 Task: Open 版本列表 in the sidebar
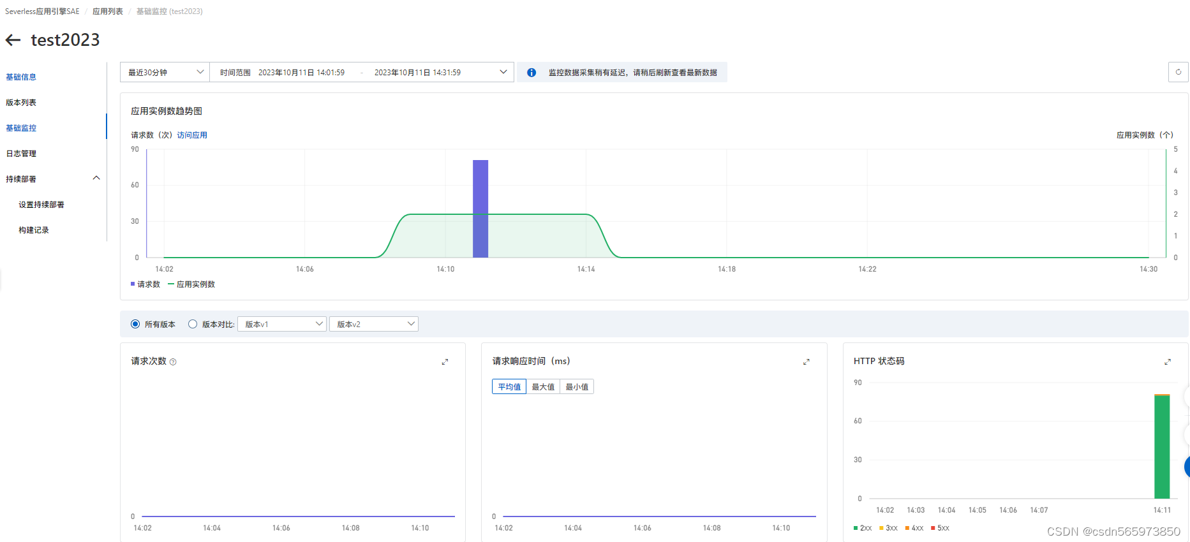21,103
